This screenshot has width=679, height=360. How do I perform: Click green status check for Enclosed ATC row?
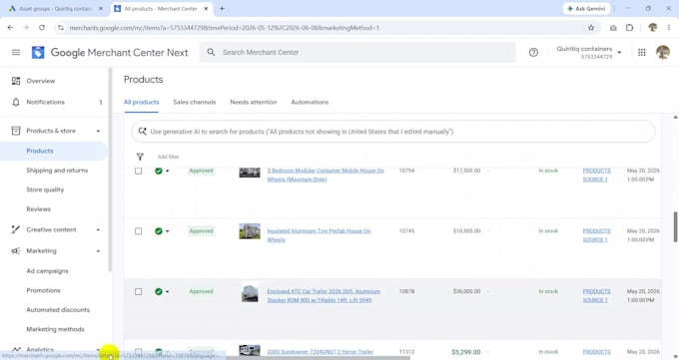[159, 291]
